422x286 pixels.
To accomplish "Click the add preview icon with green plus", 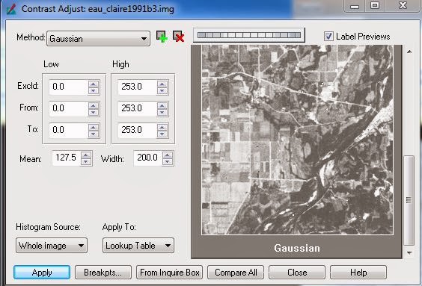I will point(162,37).
